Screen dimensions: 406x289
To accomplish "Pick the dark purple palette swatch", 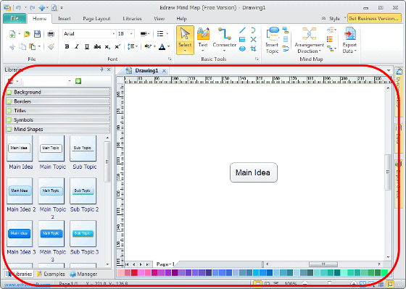I will [175, 272].
